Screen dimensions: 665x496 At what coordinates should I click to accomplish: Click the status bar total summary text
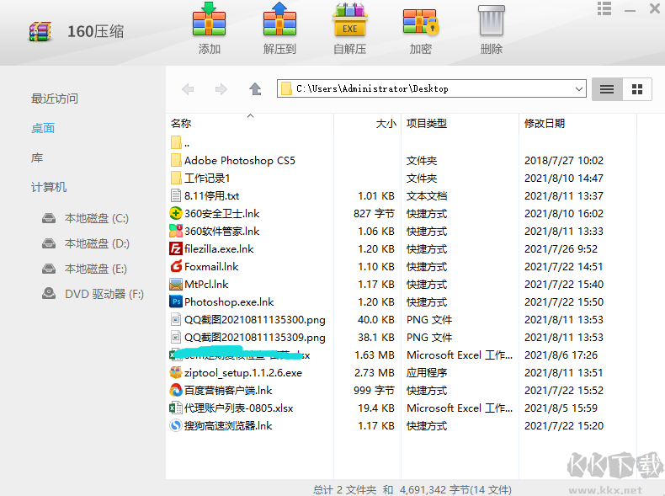point(412,489)
